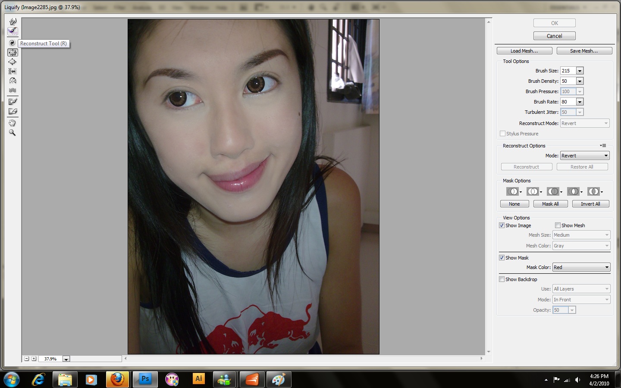
Task: Open Paint from the taskbar
Action: (x=279, y=379)
